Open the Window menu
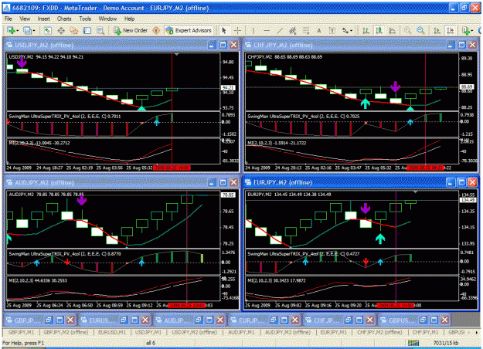The width and height of the screenshot is (483, 349). click(x=107, y=19)
